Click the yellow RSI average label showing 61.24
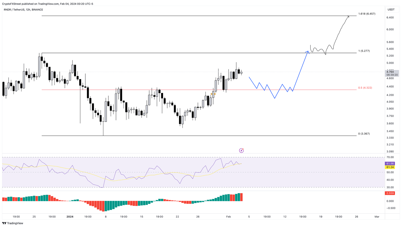 390,167
